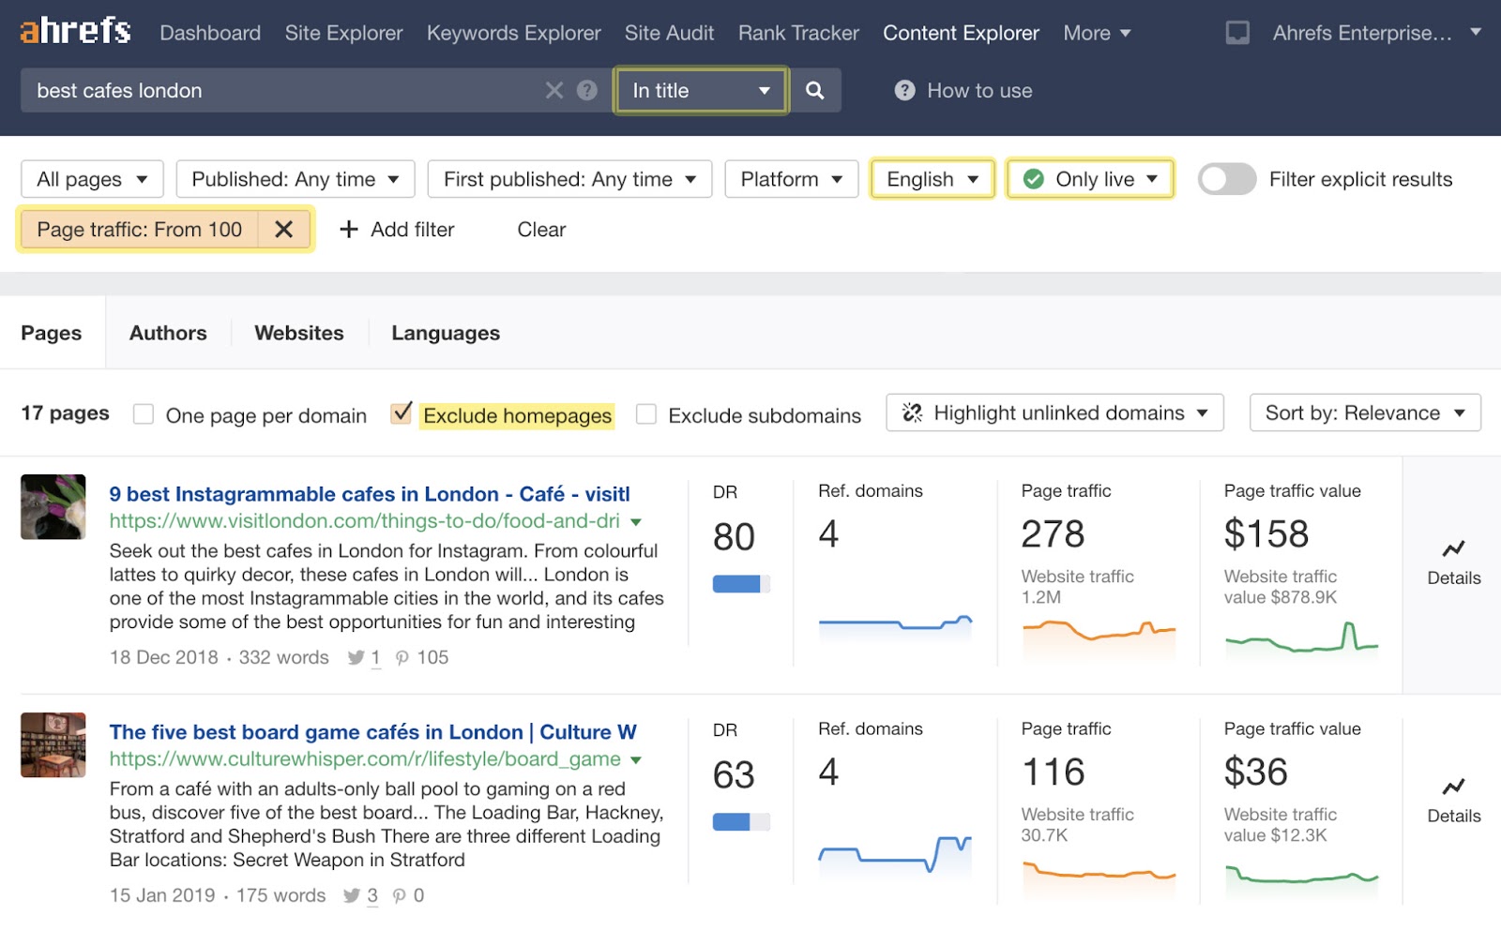Open Site Explorer from the top menu
Screen dimensions: 1501x930
coord(343,33)
